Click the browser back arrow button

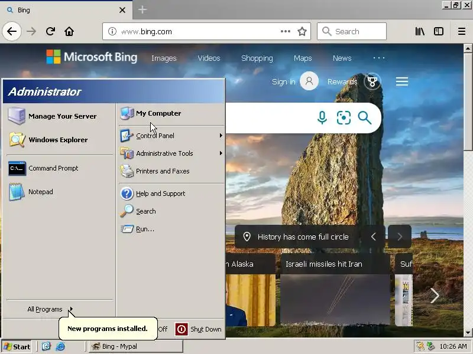coord(12,31)
